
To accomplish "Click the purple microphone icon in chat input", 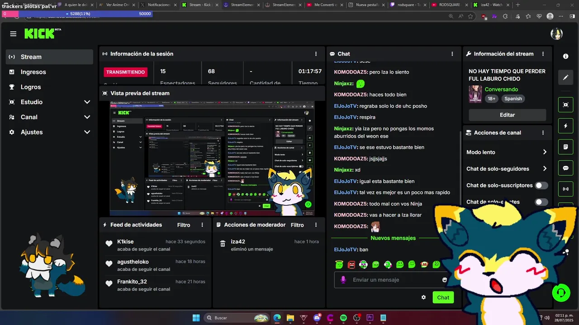I will [343, 280].
